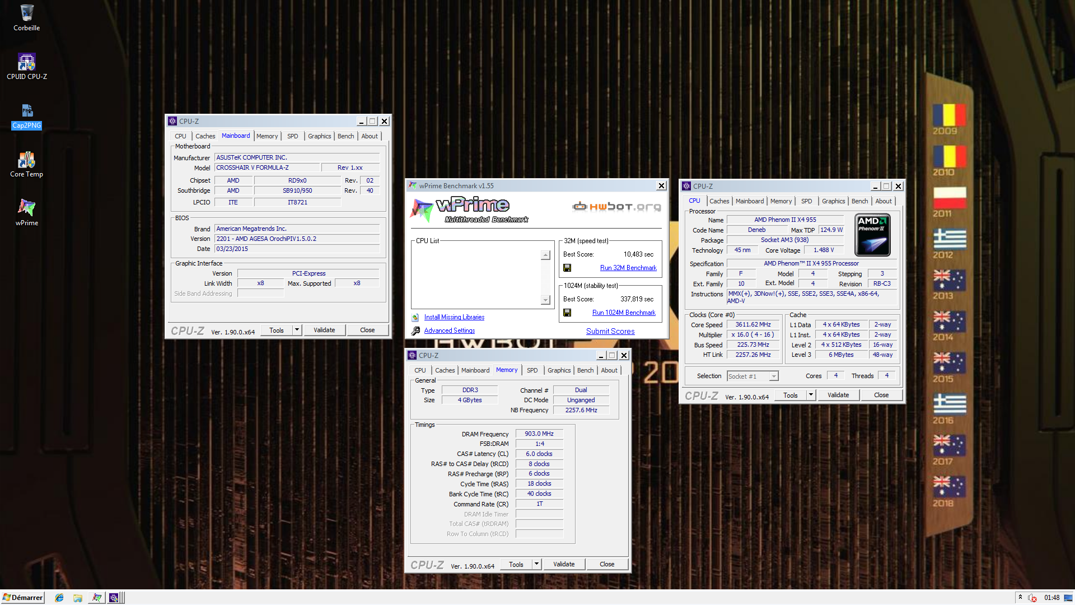Click Validate in Memory CPU-Z window
Viewport: 1075px width, 605px height.
(564, 564)
